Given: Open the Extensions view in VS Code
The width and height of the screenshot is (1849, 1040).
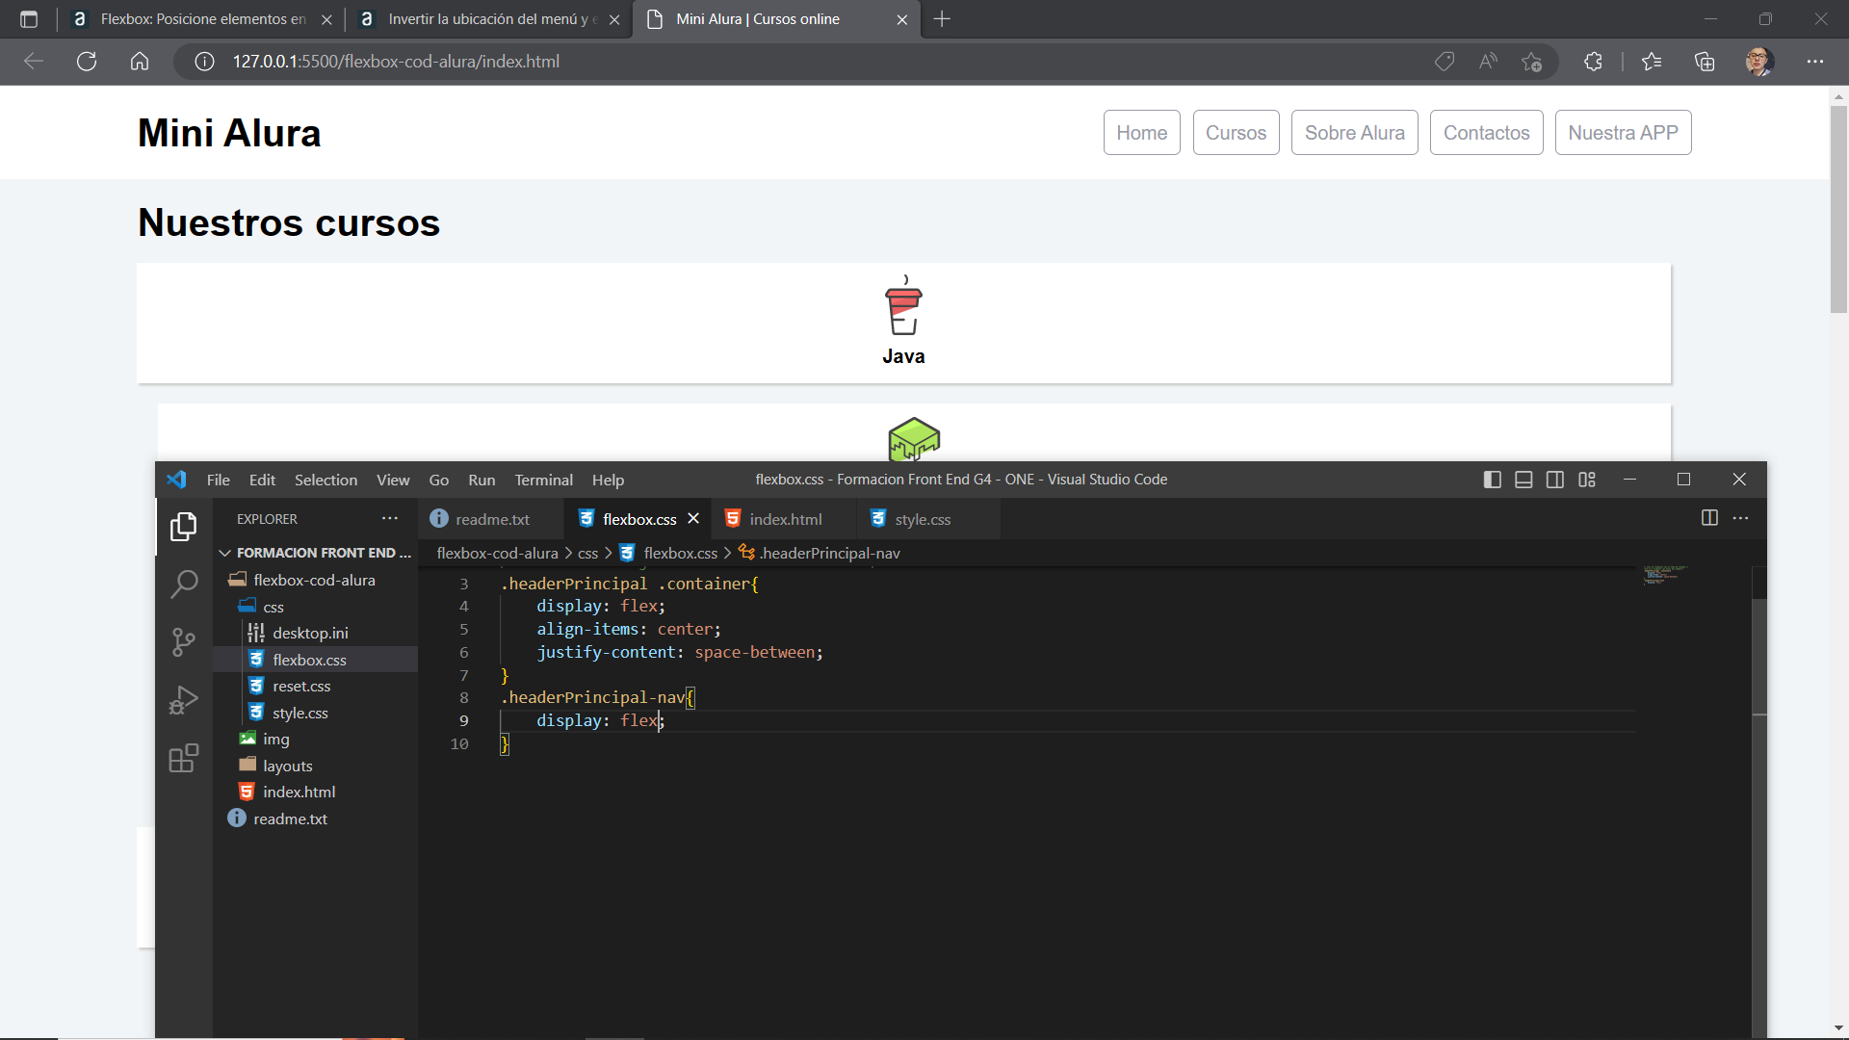Looking at the screenshot, I should [x=183, y=759].
